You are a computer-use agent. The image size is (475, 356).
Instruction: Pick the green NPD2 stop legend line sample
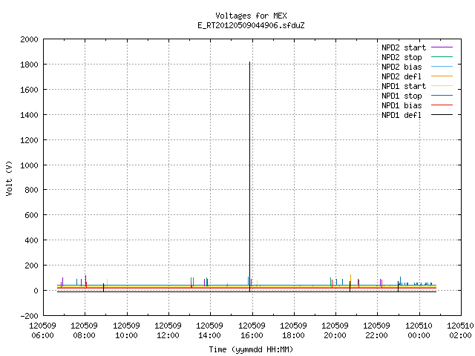pos(442,57)
